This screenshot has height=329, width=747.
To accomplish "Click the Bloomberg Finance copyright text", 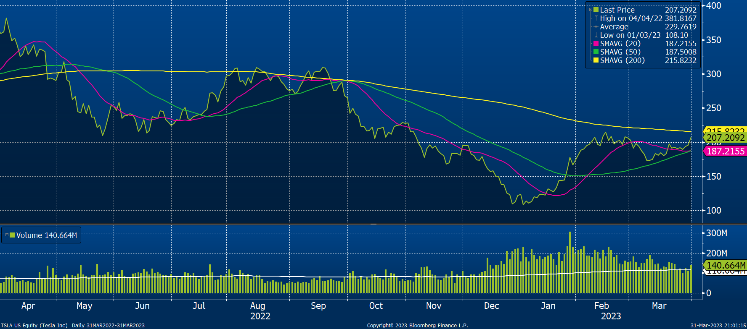I will 417,325.
